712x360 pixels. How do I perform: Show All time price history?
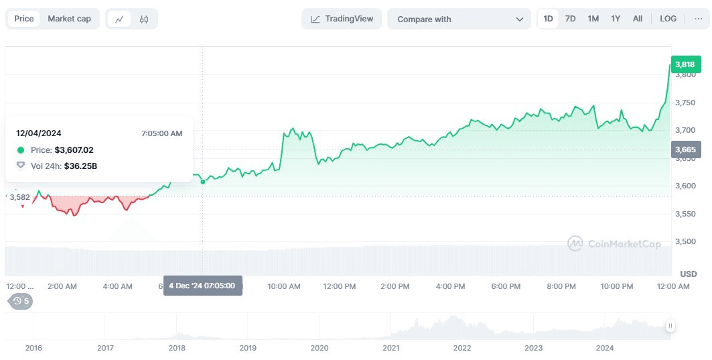tap(638, 19)
